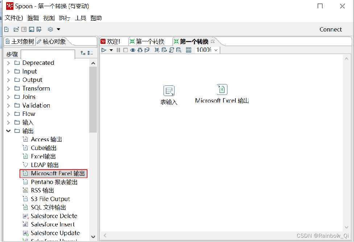Expand the Validation folder

click(x=8, y=105)
